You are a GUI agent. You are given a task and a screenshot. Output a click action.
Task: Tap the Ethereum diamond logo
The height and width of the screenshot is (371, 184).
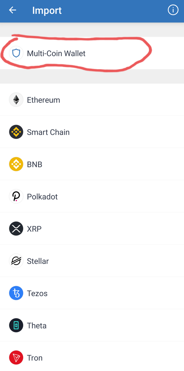[16, 100]
